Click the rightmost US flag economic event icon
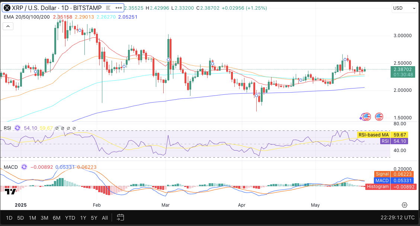The height and width of the screenshot is (226, 420). [x=379, y=117]
